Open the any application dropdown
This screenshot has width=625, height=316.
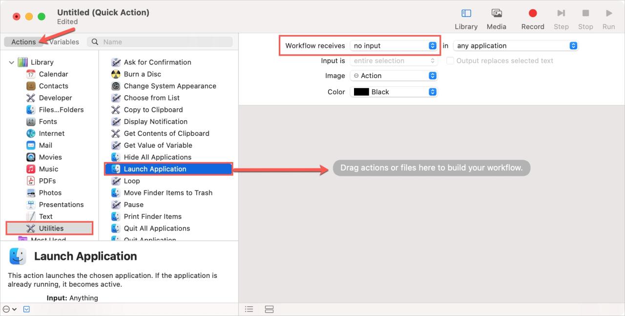click(x=573, y=45)
